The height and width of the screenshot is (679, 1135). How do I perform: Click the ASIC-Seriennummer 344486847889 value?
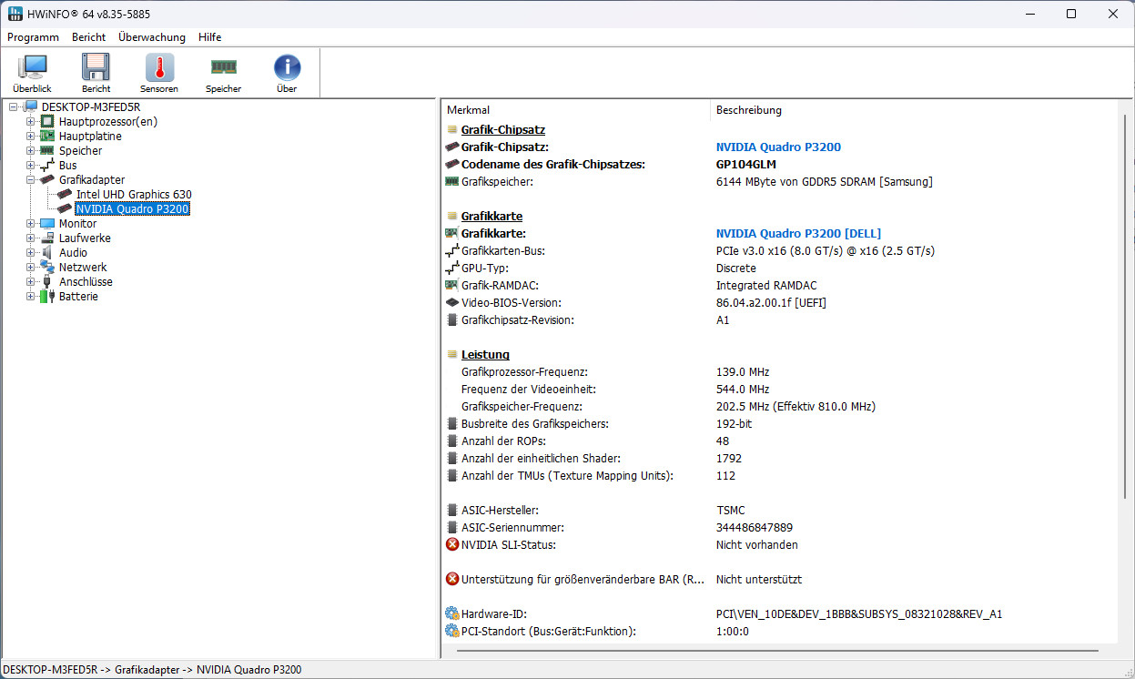[x=755, y=528]
